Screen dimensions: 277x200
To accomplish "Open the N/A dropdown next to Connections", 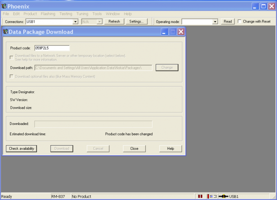I will tap(99, 22).
